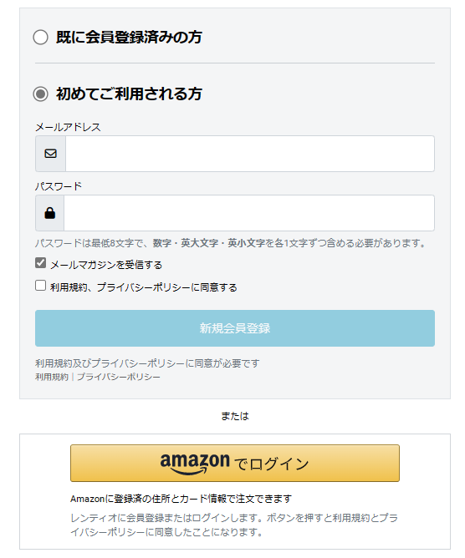
Task: Open the プライバシーポリシー link
Action: click(119, 377)
